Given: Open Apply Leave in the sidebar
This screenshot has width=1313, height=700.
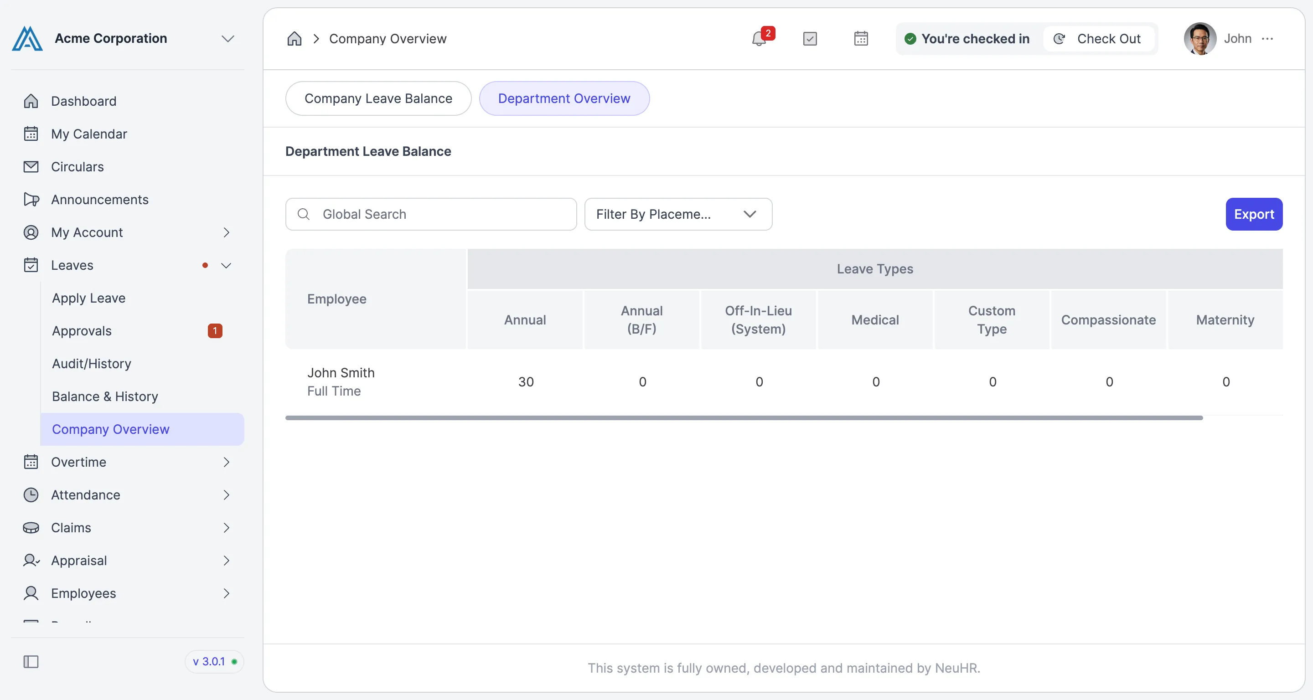Looking at the screenshot, I should click(x=142, y=298).
